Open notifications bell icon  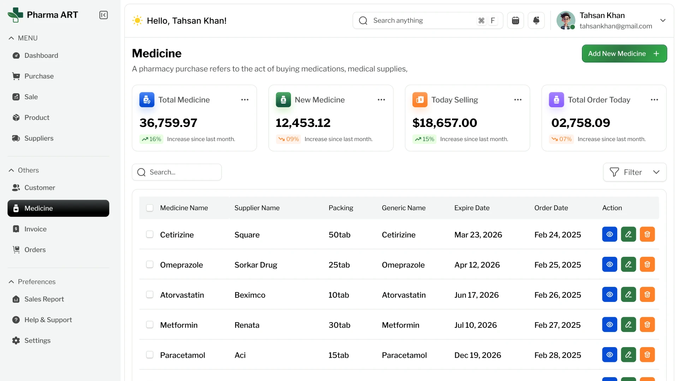[x=536, y=20]
